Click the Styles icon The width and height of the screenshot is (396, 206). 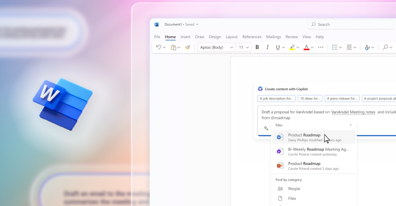[x=367, y=47]
